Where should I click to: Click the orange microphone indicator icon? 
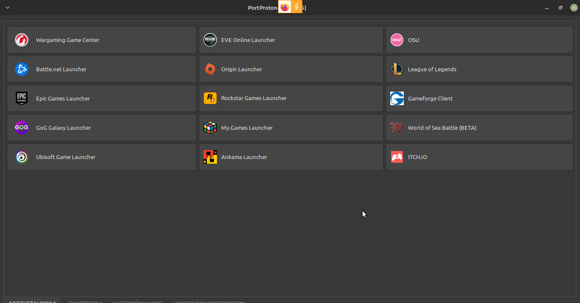296,7
